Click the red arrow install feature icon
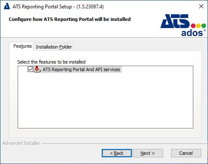 click(37, 69)
